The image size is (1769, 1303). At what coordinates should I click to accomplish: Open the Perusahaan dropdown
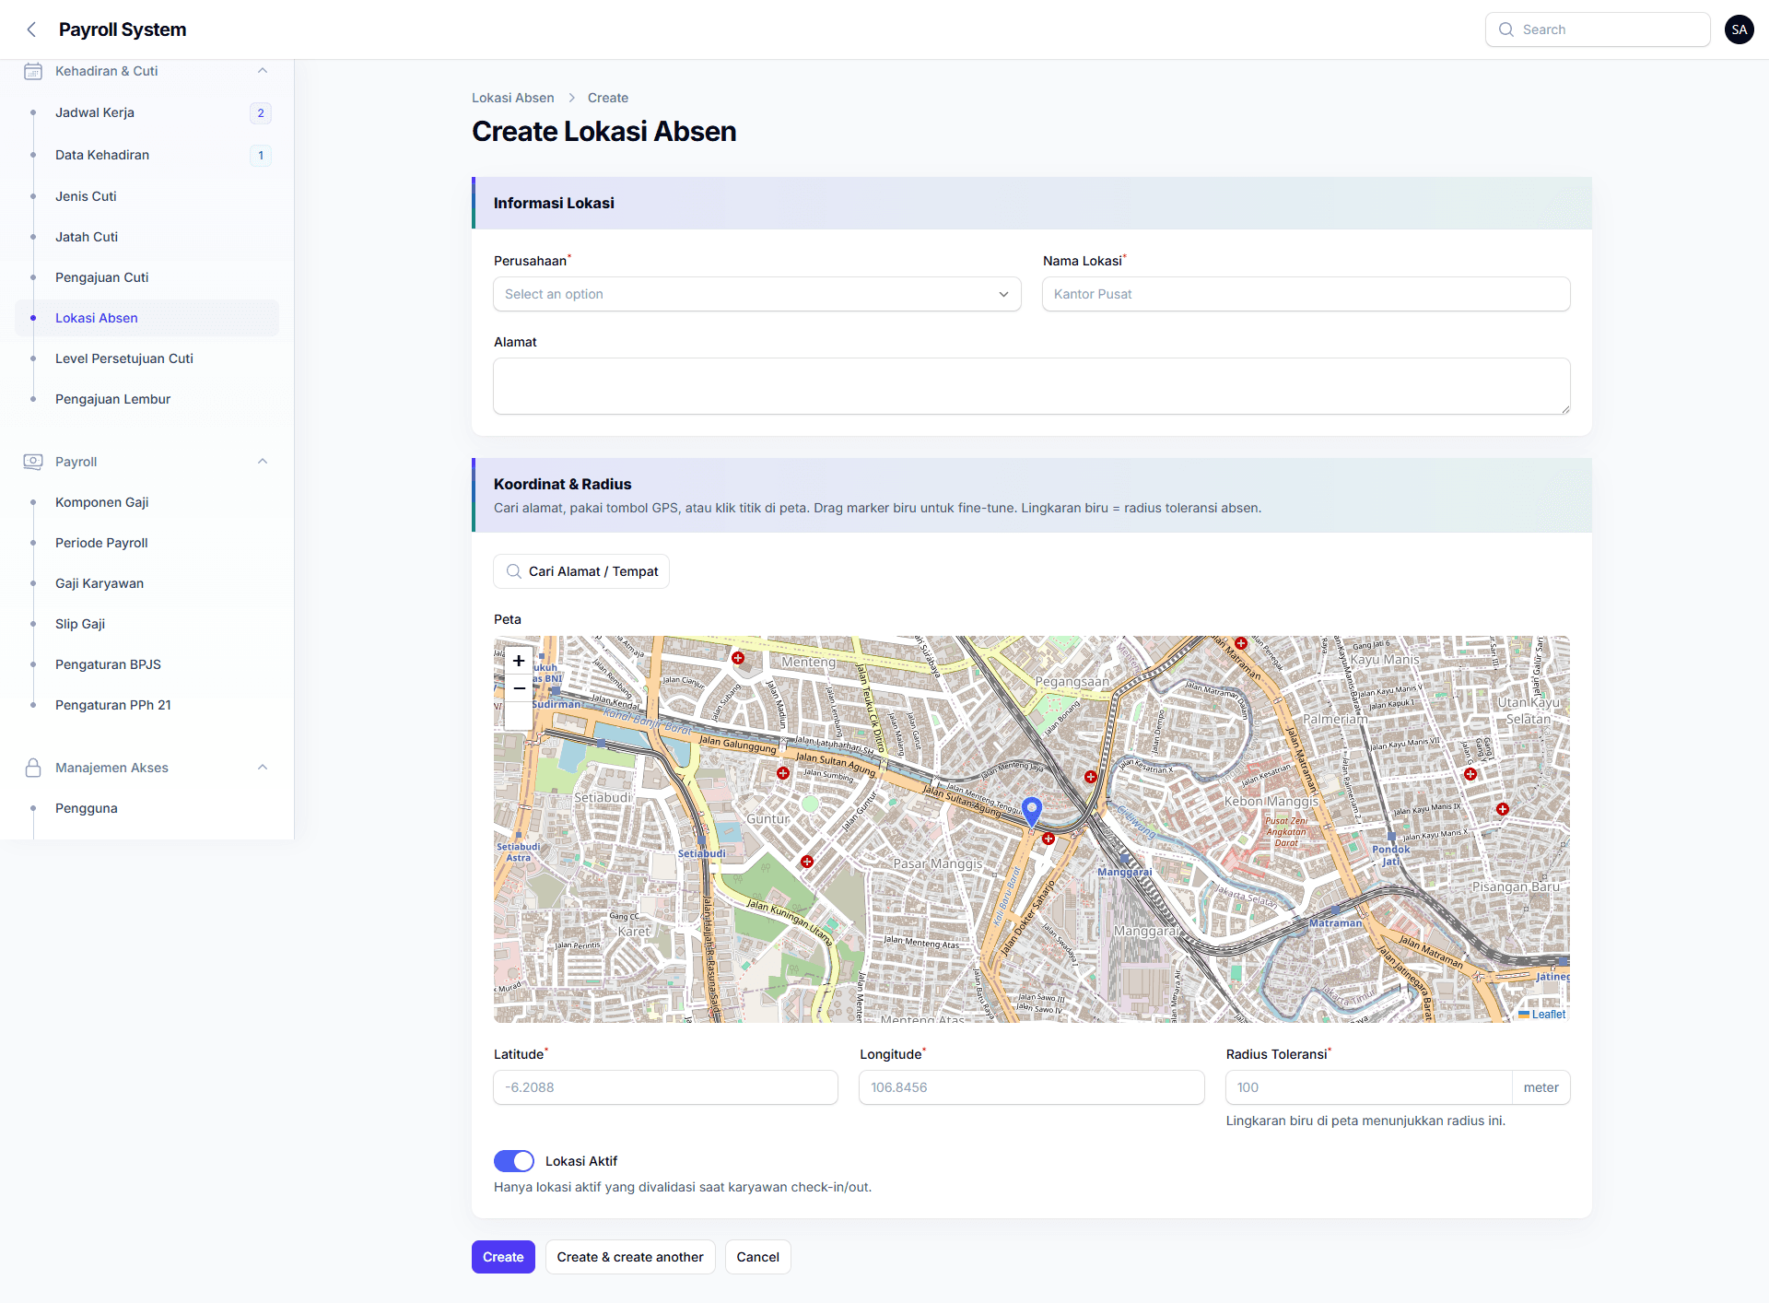click(757, 294)
